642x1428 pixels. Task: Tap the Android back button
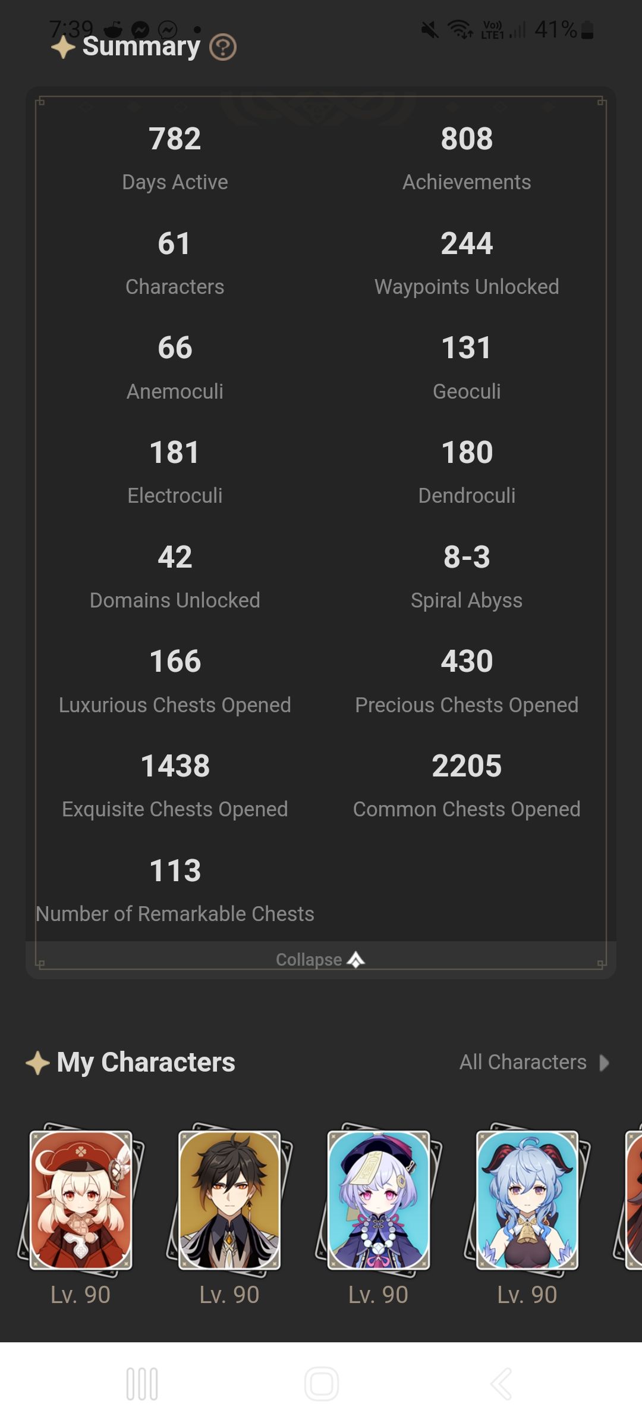click(x=501, y=1384)
